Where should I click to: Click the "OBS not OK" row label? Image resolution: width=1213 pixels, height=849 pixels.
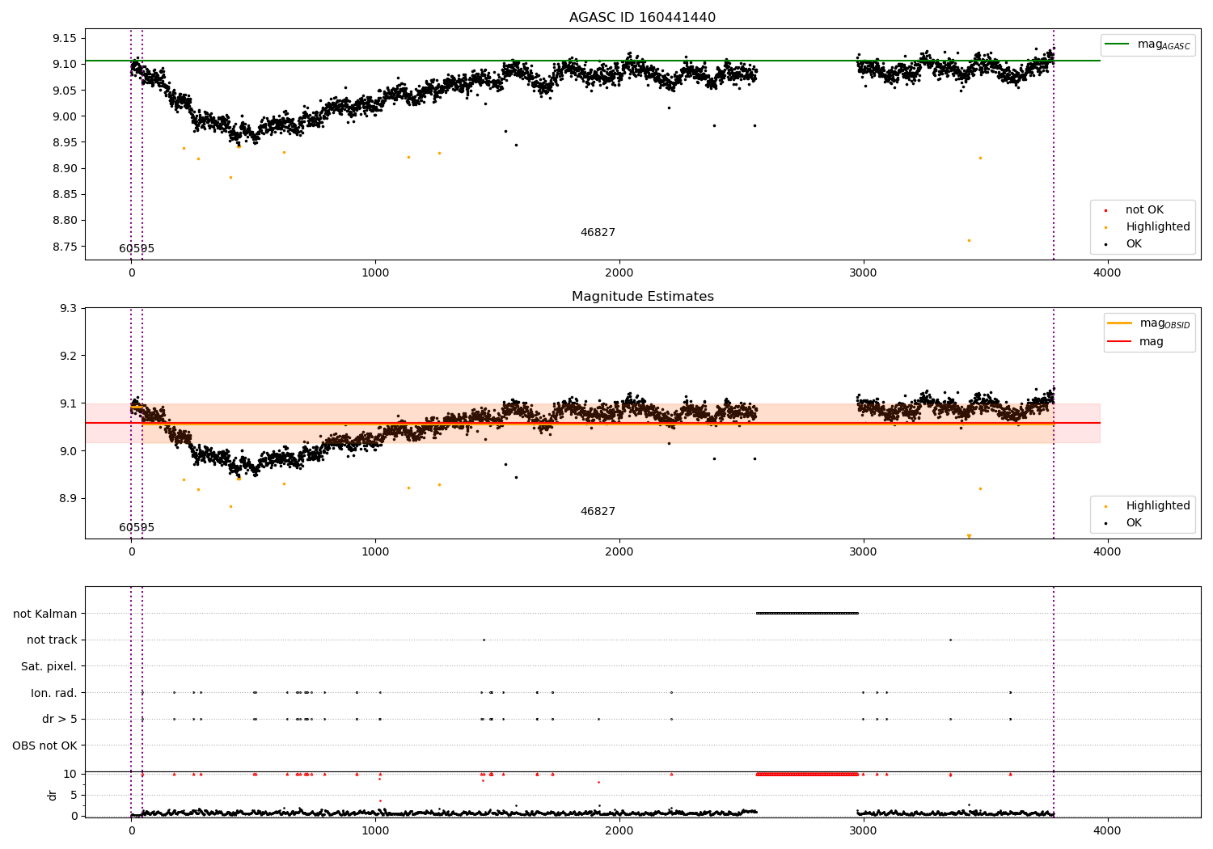point(45,746)
